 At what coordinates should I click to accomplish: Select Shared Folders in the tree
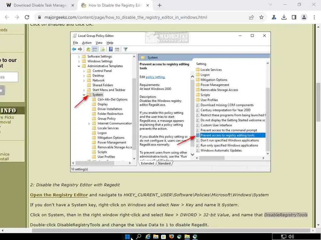[x=103, y=85]
